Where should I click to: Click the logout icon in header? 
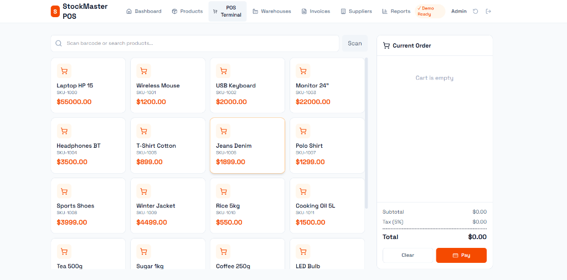488,11
